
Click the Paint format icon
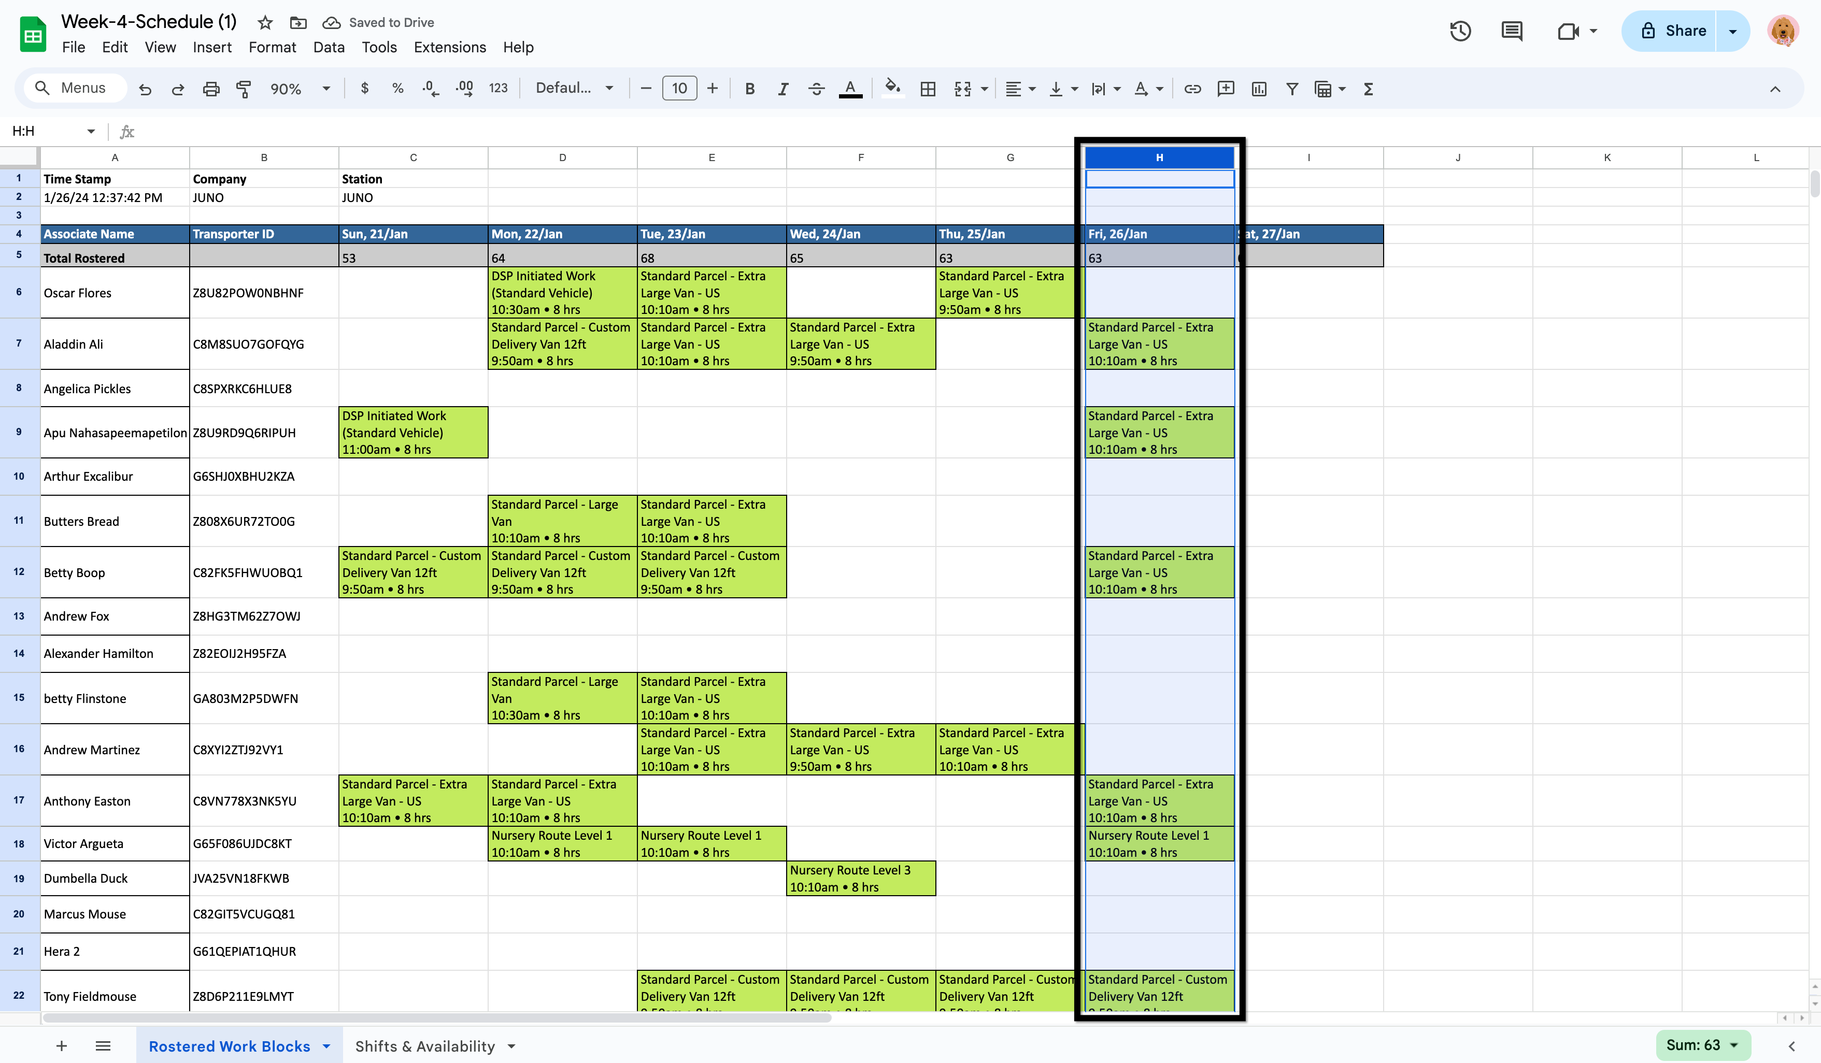(244, 89)
